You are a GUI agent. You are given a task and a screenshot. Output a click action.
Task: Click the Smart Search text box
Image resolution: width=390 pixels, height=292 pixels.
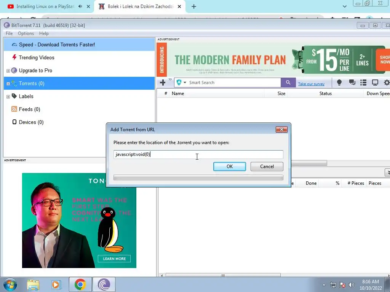(x=234, y=83)
